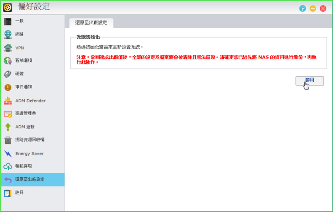
Task: Click the ADM Update green arrow icon
Action: (x=8, y=127)
